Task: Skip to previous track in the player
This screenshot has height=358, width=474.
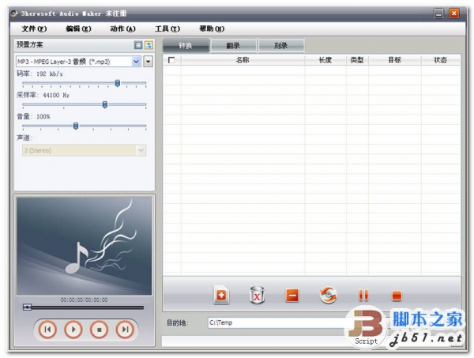Action: (47, 330)
